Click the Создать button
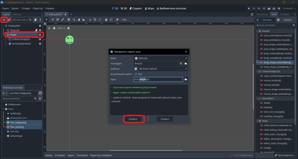This screenshot has width=298, height=159. (133, 119)
